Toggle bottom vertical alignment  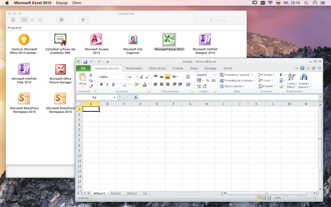[168, 77]
